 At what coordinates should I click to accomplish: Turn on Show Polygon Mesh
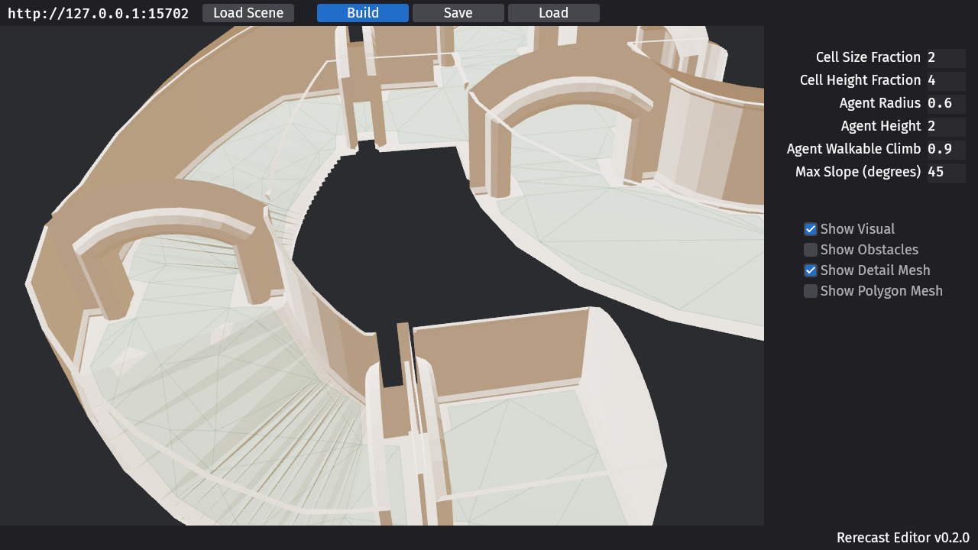coord(810,290)
